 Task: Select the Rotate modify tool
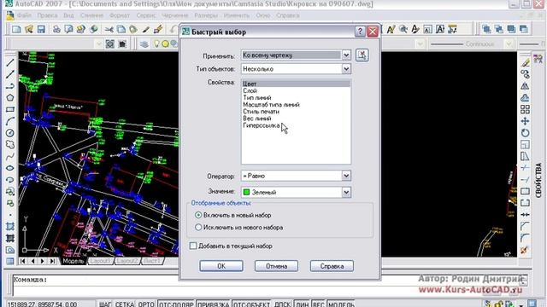525,133
